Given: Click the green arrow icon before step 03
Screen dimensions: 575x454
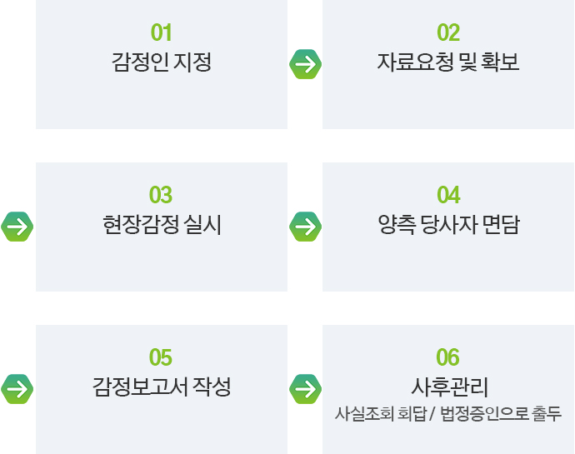Looking at the screenshot, I should tap(17, 227).
